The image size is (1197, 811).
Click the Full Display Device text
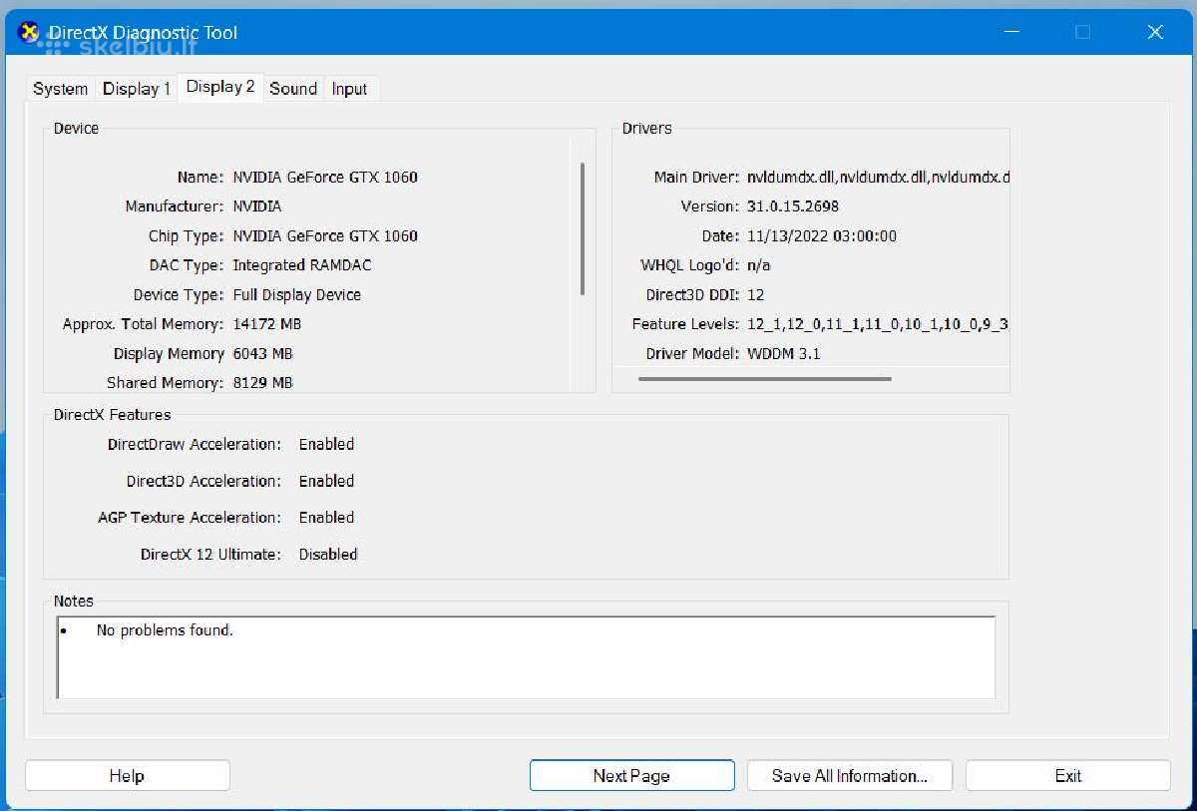coord(297,295)
